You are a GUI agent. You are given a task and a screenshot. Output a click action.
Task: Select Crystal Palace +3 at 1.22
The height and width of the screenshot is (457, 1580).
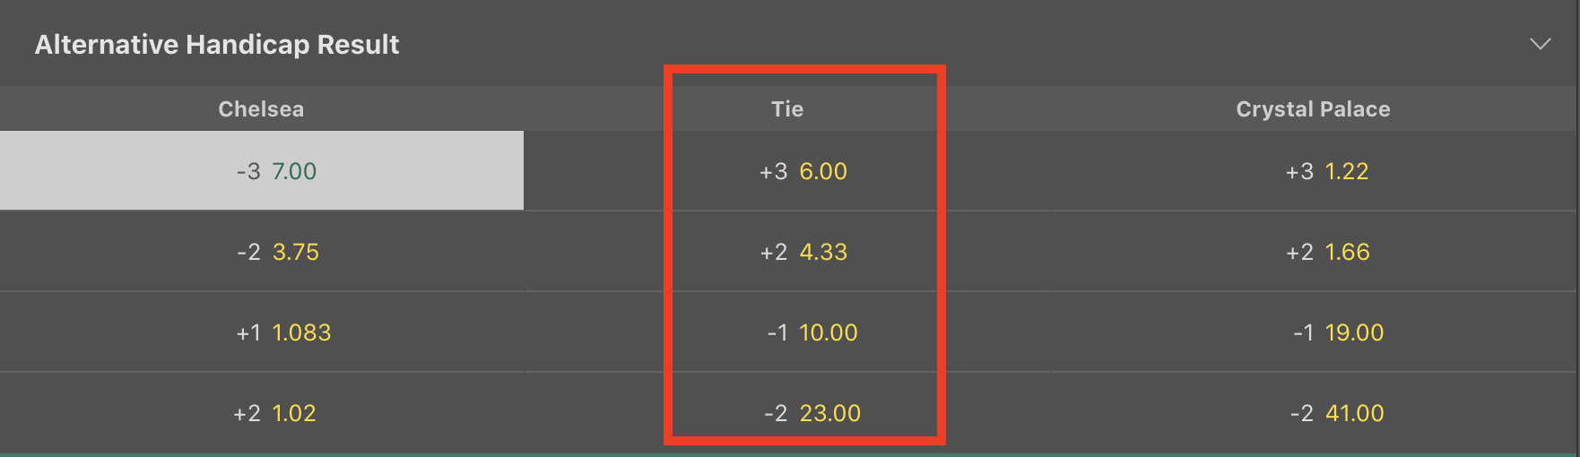pyautogui.click(x=1315, y=170)
